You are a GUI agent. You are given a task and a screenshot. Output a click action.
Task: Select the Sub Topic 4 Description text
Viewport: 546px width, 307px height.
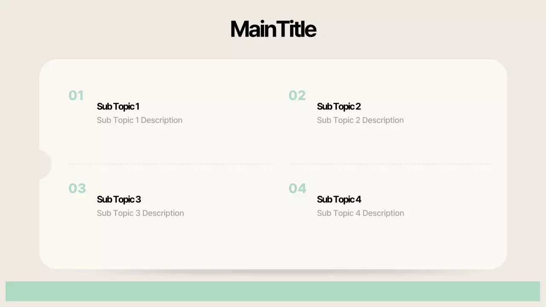[360, 213]
